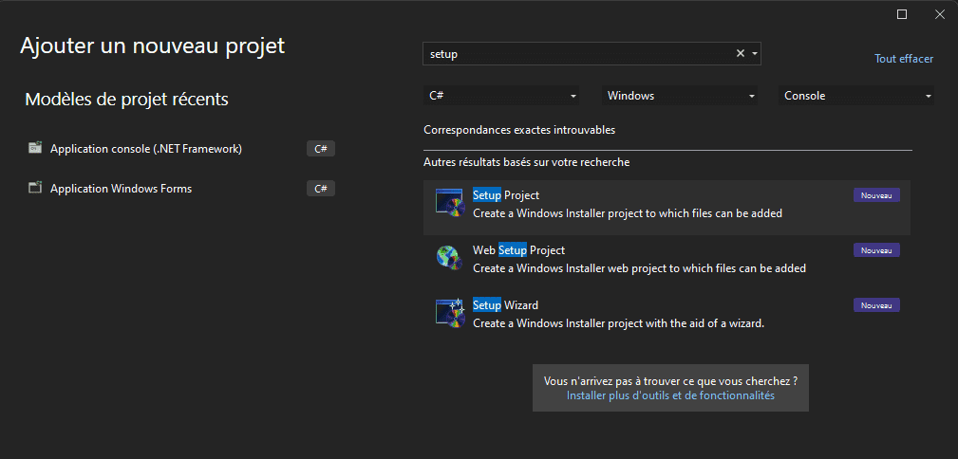The width and height of the screenshot is (958, 459).
Task: Select the Setup Wizard template title
Action: pos(505,305)
